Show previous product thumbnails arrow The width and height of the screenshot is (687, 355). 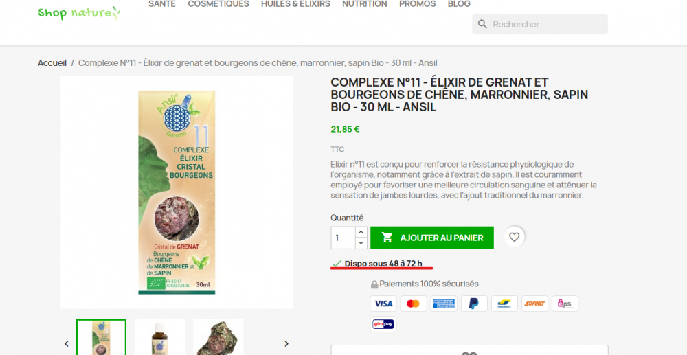[67, 343]
